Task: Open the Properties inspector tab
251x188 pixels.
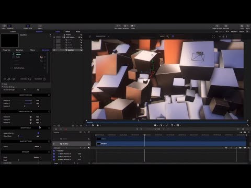Action: click(x=6, y=50)
